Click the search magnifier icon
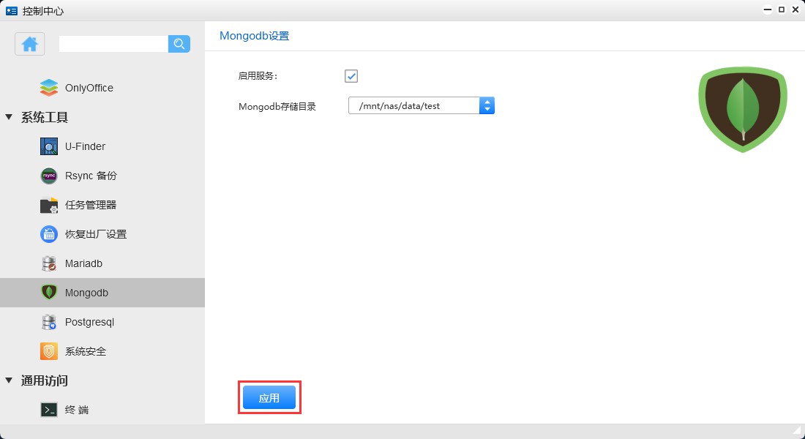 click(x=179, y=44)
